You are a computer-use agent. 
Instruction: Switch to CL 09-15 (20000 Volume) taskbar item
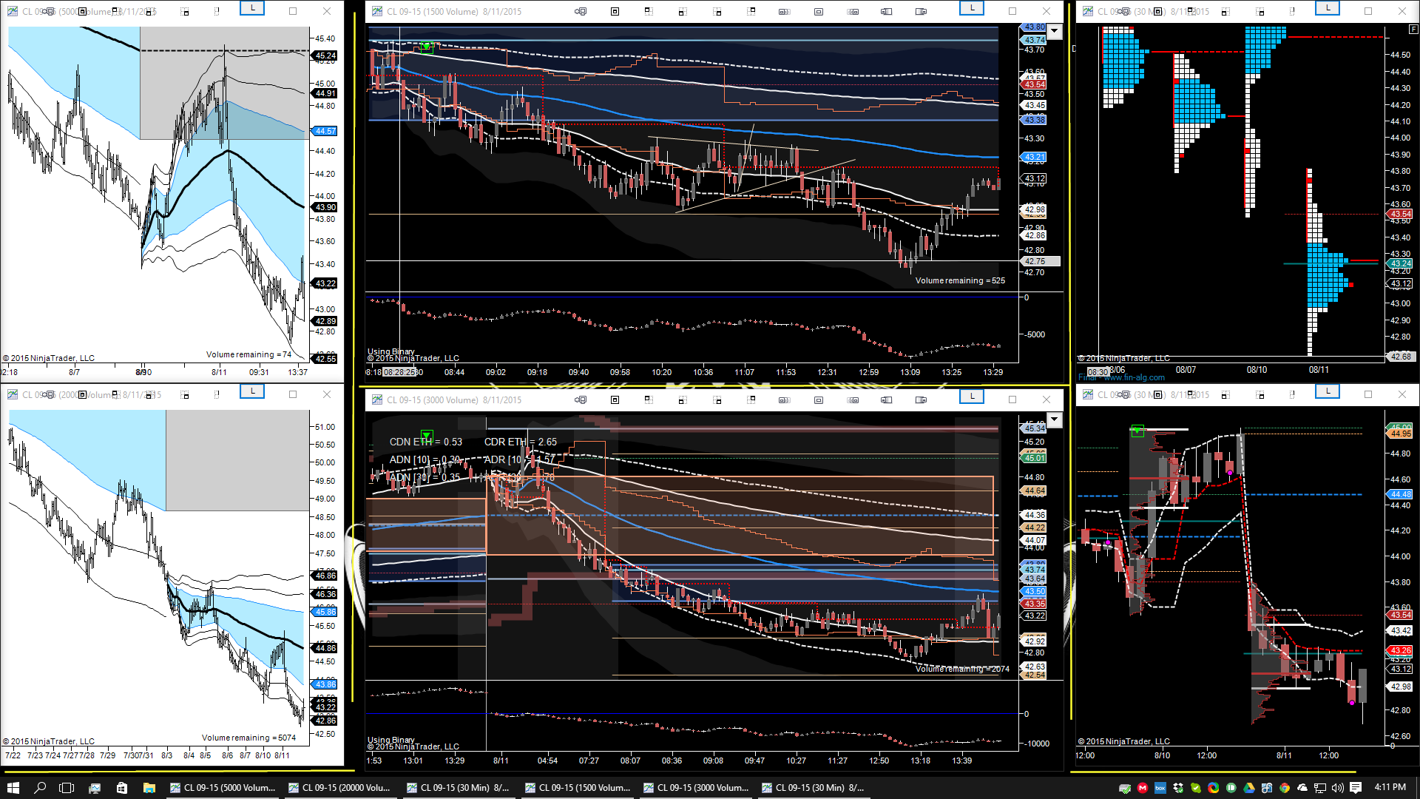(340, 788)
